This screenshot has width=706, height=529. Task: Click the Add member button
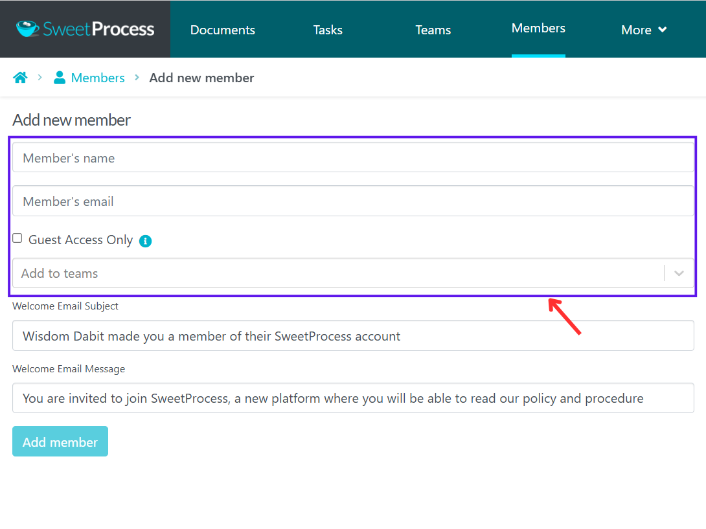coord(60,441)
